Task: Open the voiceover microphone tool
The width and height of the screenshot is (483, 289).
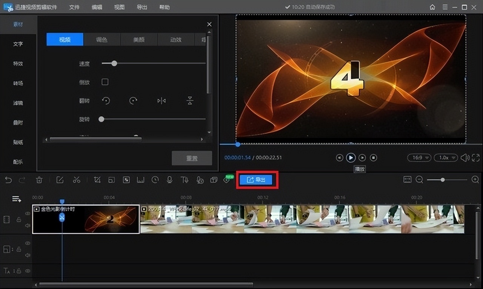Action: [169, 180]
